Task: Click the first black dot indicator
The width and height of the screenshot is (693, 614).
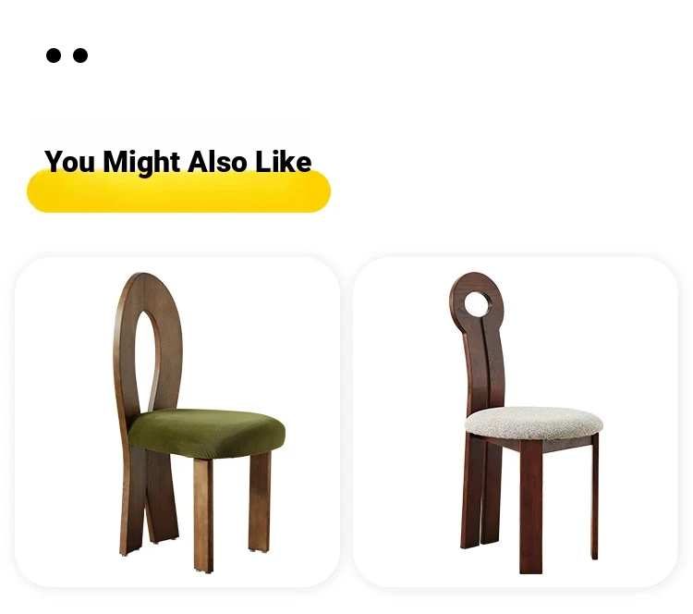Action: coord(54,55)
